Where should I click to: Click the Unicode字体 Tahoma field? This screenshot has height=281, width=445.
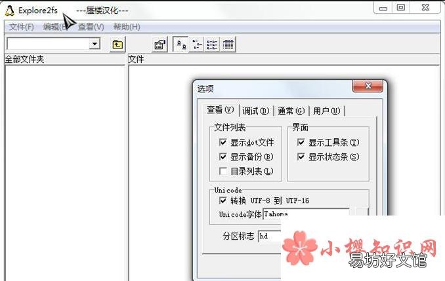click(x=307, y=214)
